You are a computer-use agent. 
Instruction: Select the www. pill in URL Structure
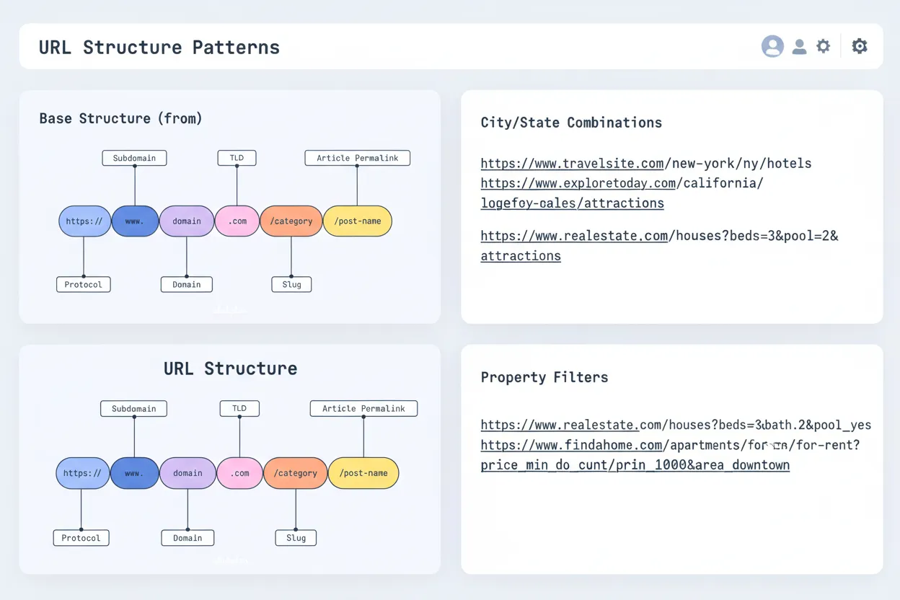tap(135, 473)
